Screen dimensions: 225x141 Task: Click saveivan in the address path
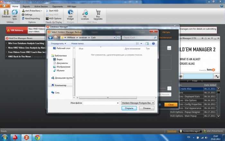83,38
